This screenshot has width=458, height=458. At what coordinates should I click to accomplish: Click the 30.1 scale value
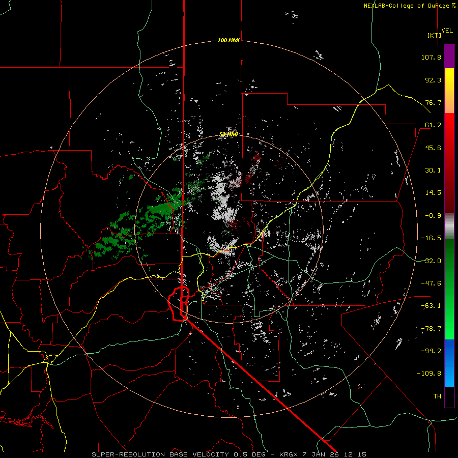(x=433, y=170)
